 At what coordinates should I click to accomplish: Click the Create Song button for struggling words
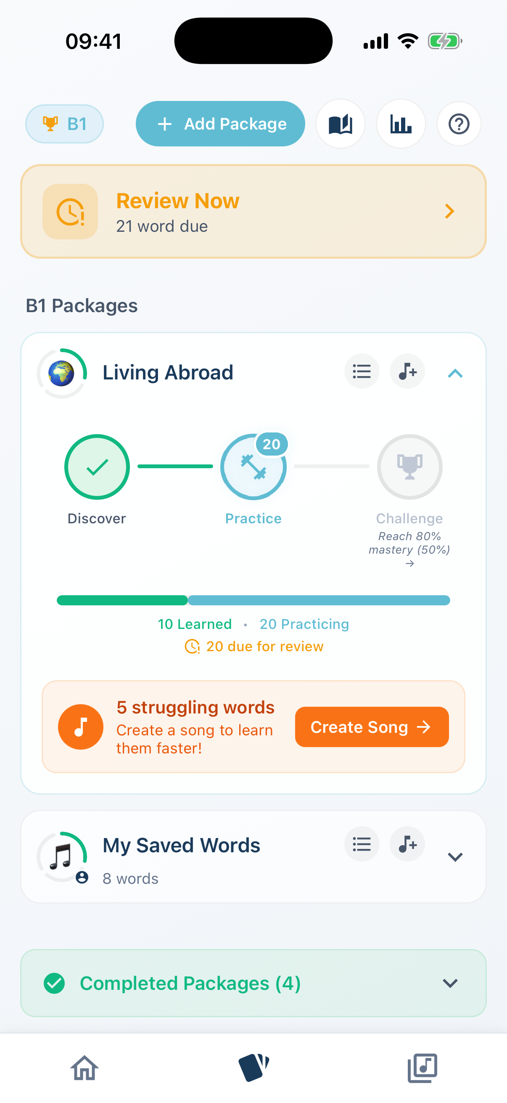pyautogui.click(x=371, y=726)
